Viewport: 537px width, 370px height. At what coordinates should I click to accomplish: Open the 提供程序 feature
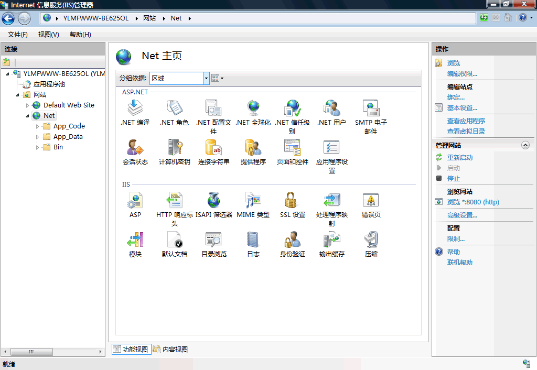coord(253,152)
